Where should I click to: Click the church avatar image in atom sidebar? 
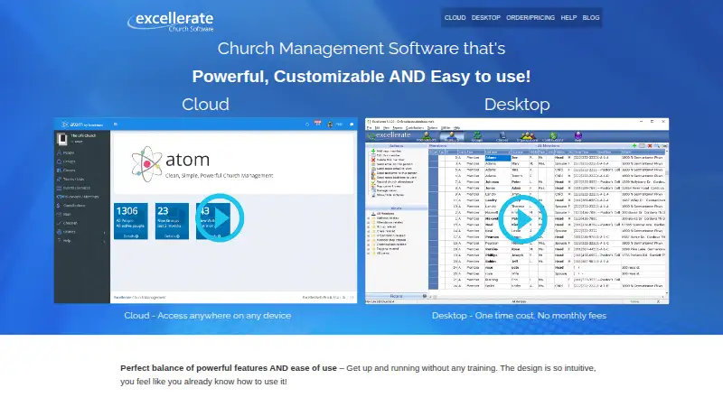[x=61, y=138]
